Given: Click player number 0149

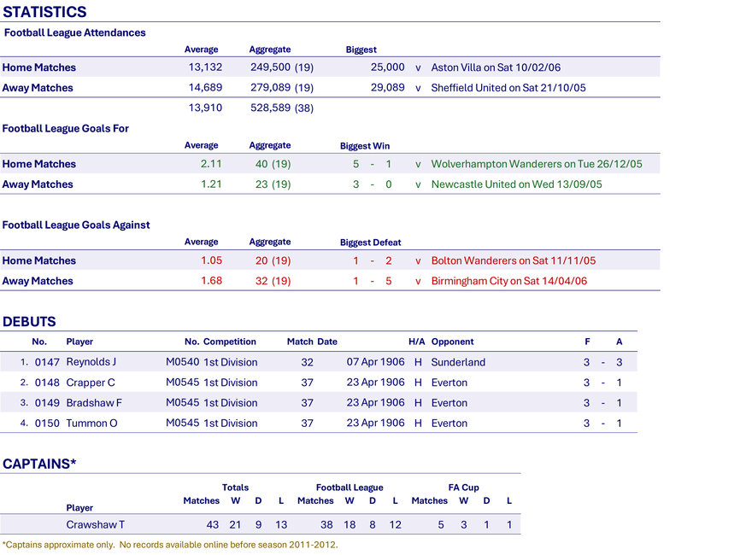Looking at the screenshot, I should coord(47,403).
